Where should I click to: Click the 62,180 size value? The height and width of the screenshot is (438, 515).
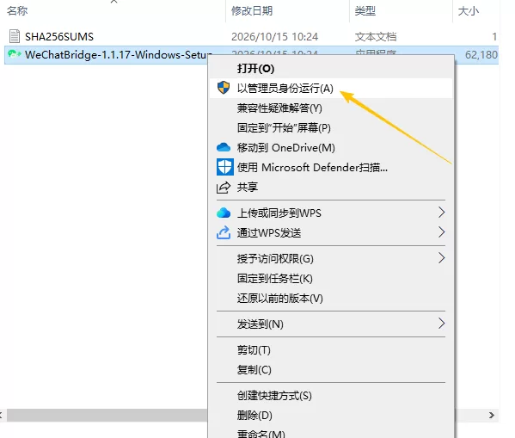tap(481, 54)
